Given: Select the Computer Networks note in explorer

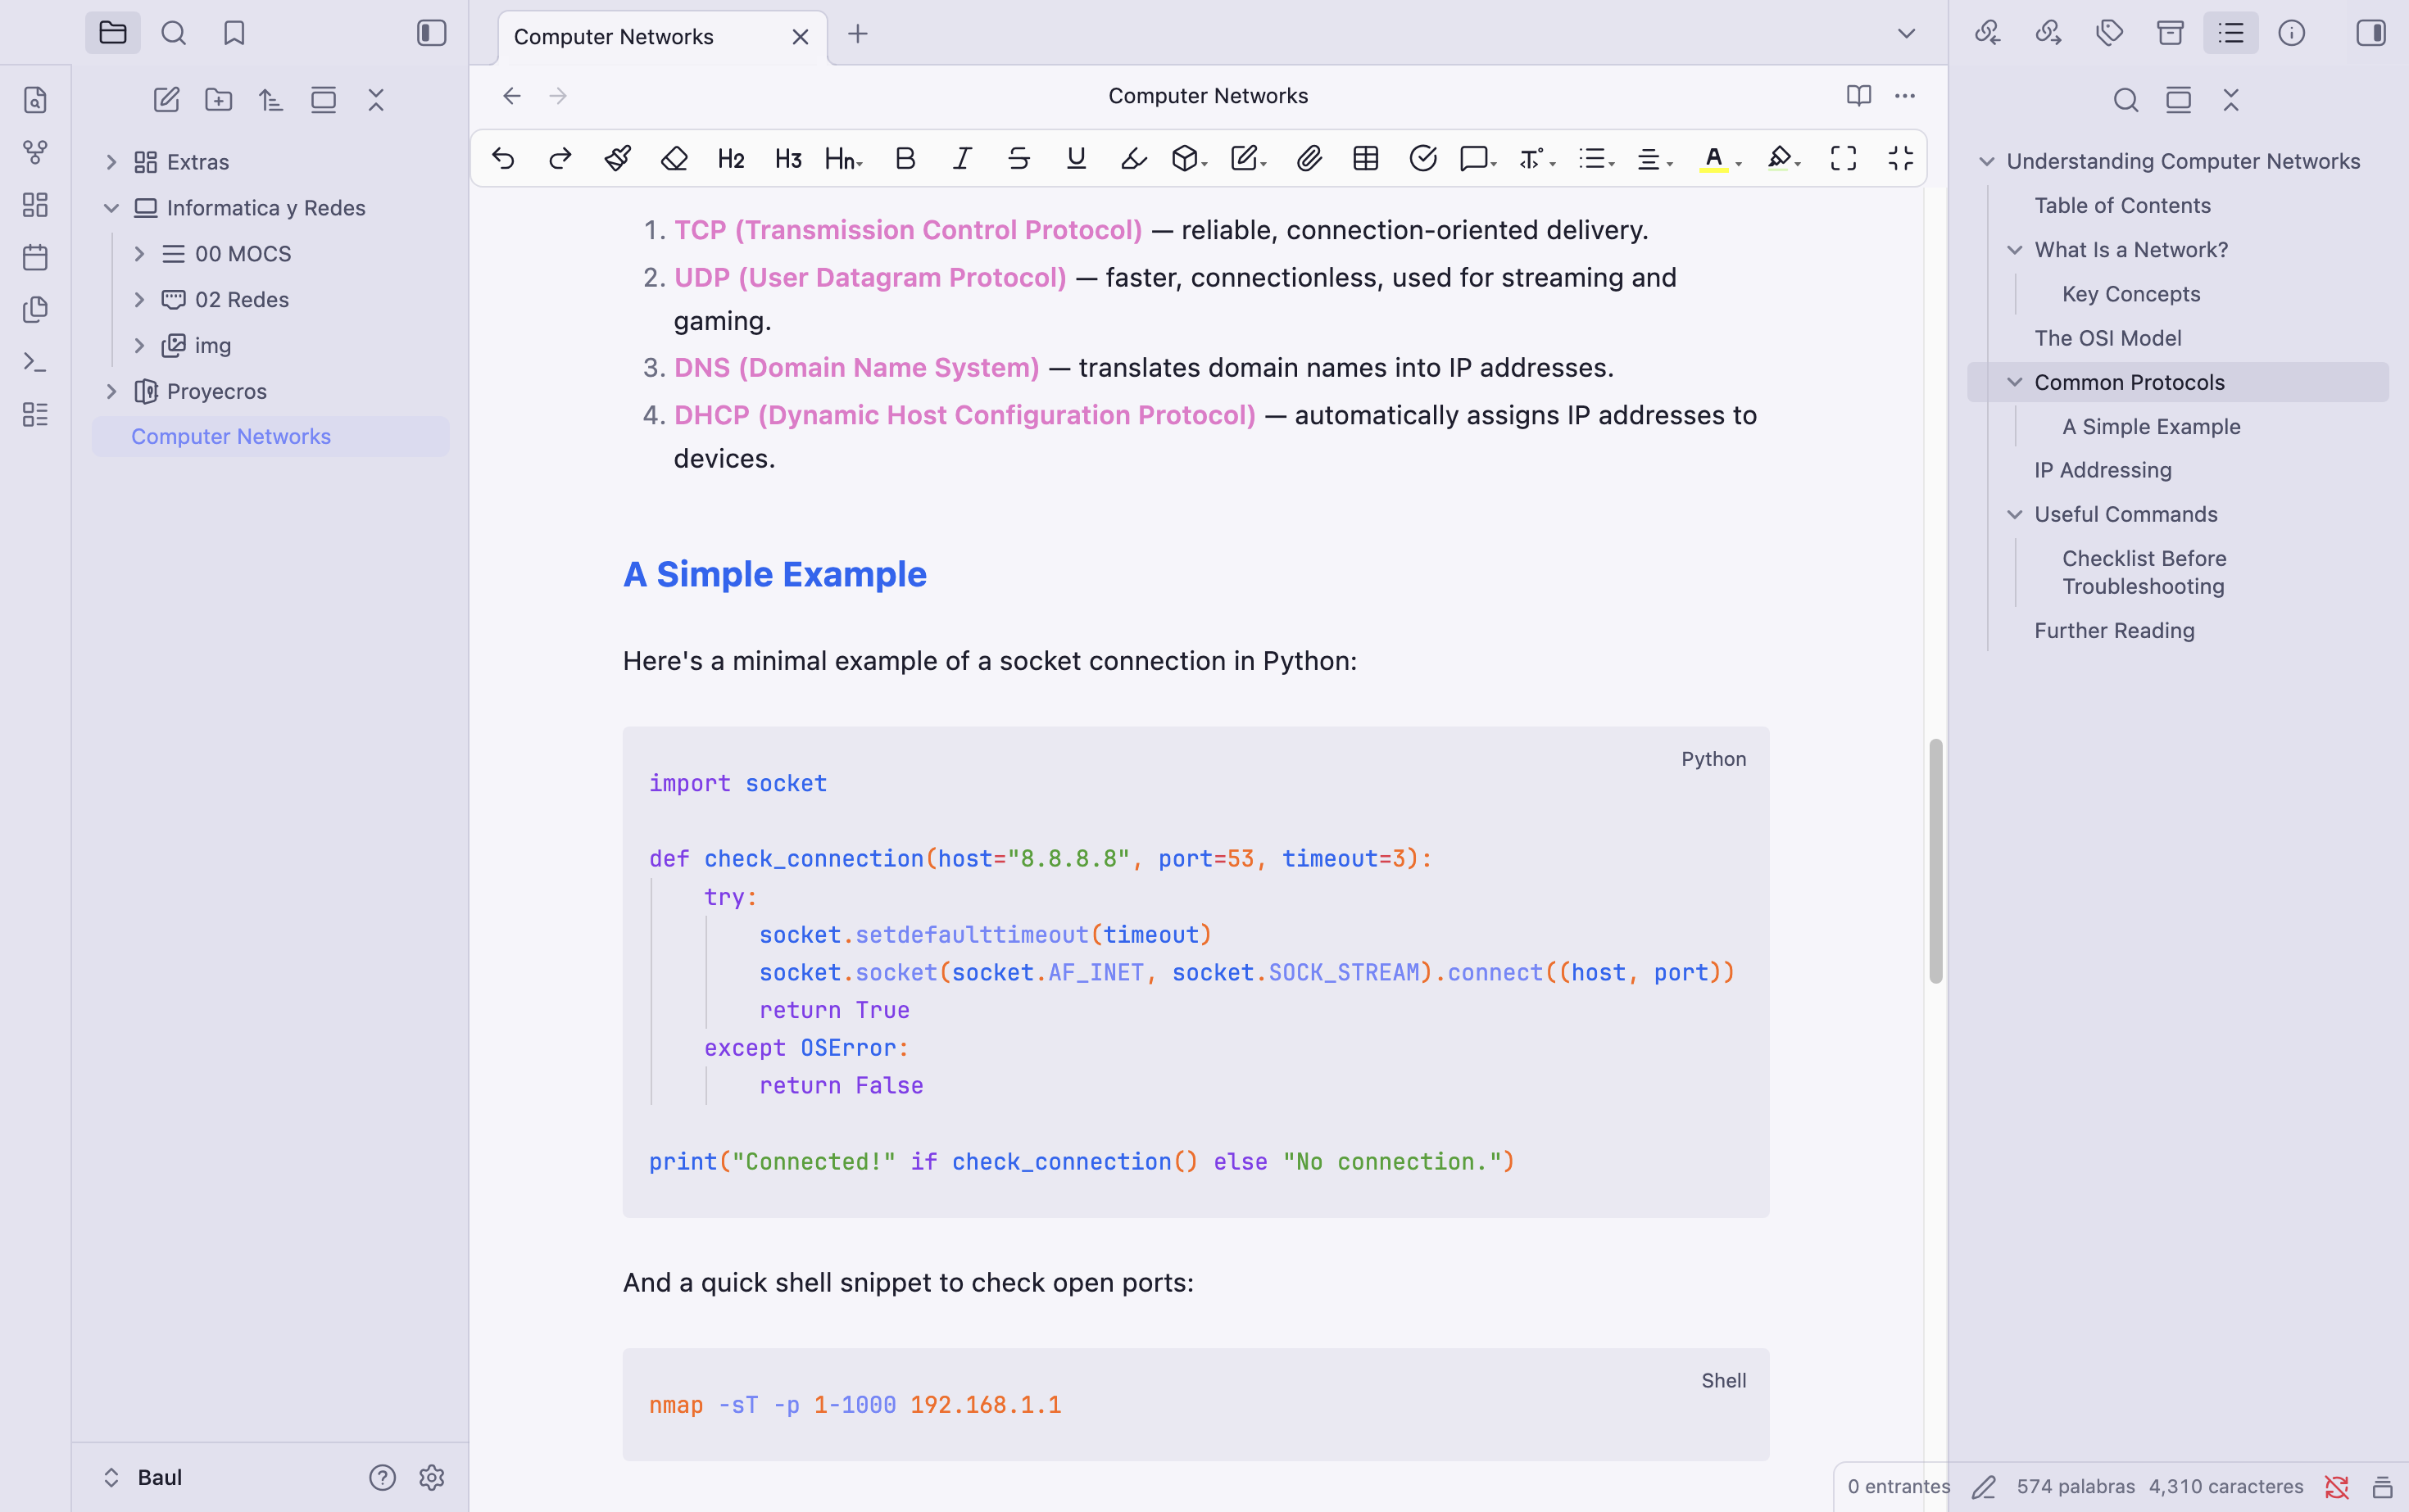Looking at the screenshot, I should [270, 437].
